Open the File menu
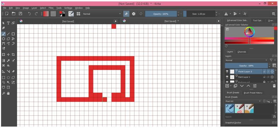 point(5,8)
